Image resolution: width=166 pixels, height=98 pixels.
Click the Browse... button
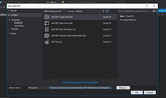[x=123, y=88]
